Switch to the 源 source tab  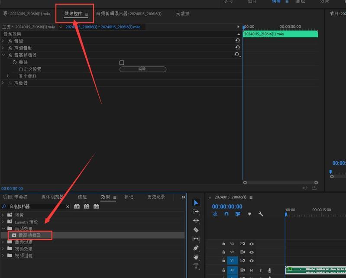pos(26,14)
